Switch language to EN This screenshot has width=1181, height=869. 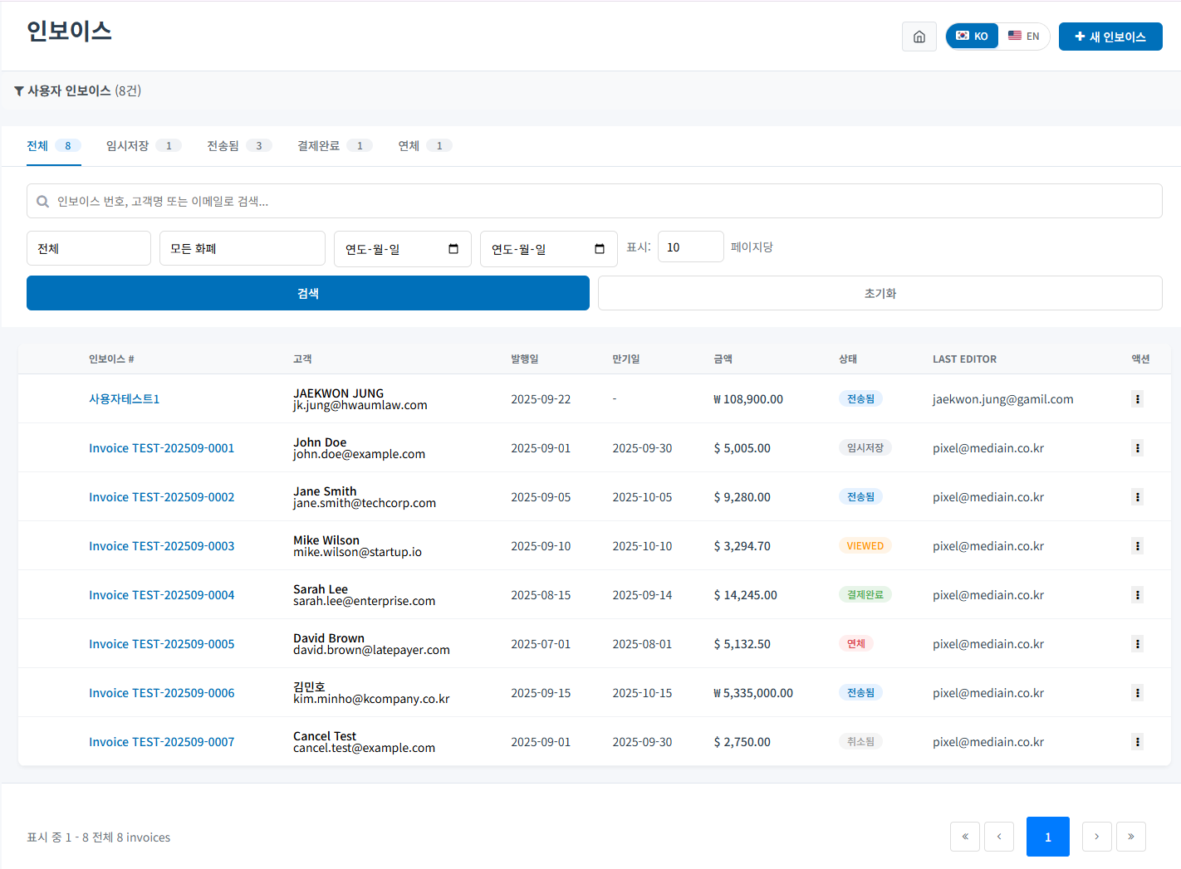click(1024, 37)
